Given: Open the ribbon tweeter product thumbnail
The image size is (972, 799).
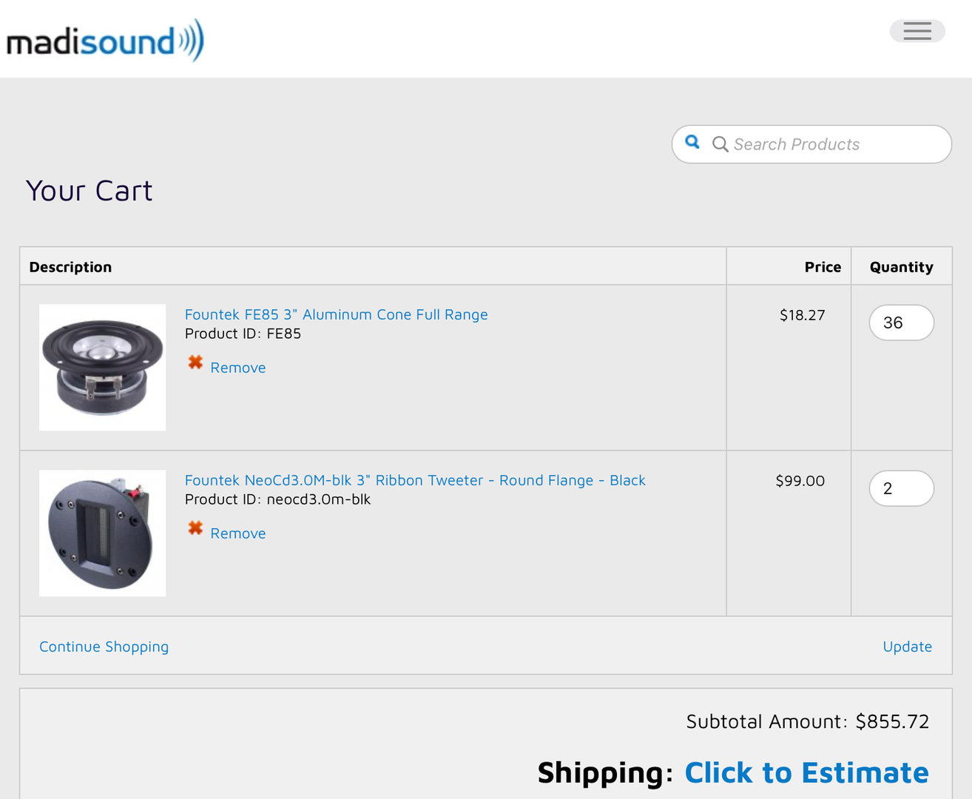Looking at the screenshot, I should pos(102,533).
